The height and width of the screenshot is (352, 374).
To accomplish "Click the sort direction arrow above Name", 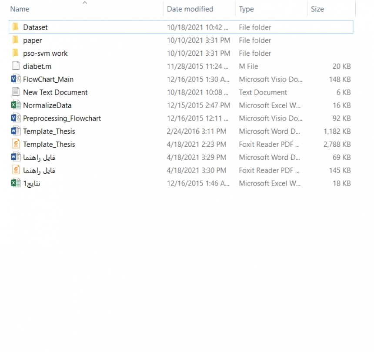I will pyautogui.click(x=85, y=3).
